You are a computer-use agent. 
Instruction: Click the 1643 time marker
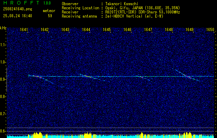point(65,30)
